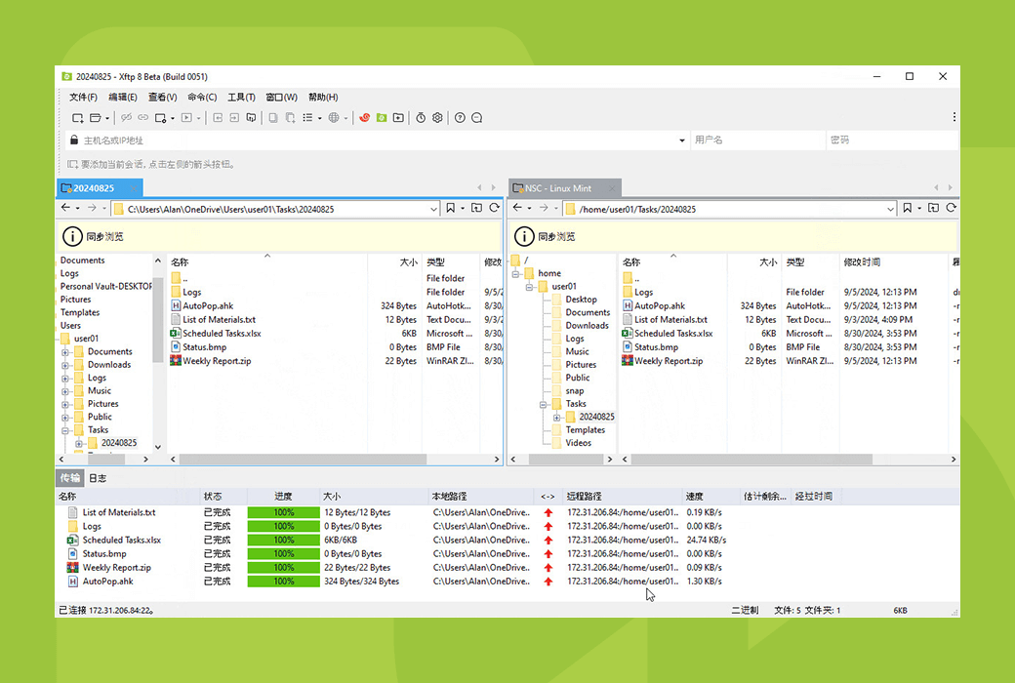1015x683 pixels.
Task: Open the view mode dropdown arrow
Action: pyautogui.click(x=320, y=118)
